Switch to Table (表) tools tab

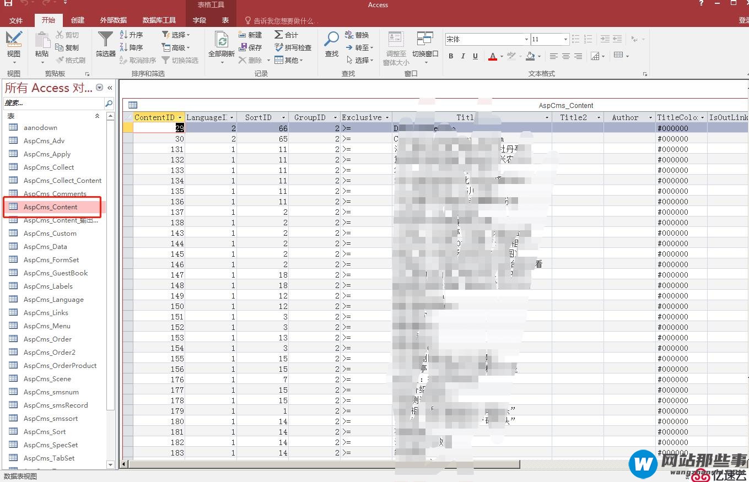pos(225,20)
